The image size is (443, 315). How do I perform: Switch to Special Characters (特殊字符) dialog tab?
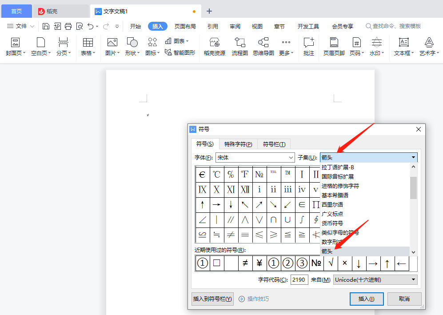pyautogui.click(x=238, y=144)
